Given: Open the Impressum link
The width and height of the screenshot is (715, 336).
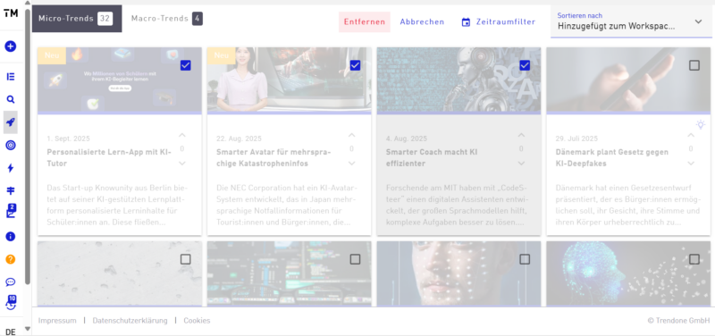Looking at the screenshot, I should coord(57,321).
